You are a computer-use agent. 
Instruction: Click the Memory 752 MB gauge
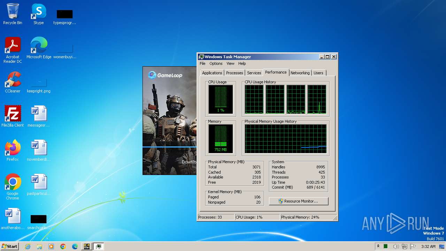click(x=221, y=139)
